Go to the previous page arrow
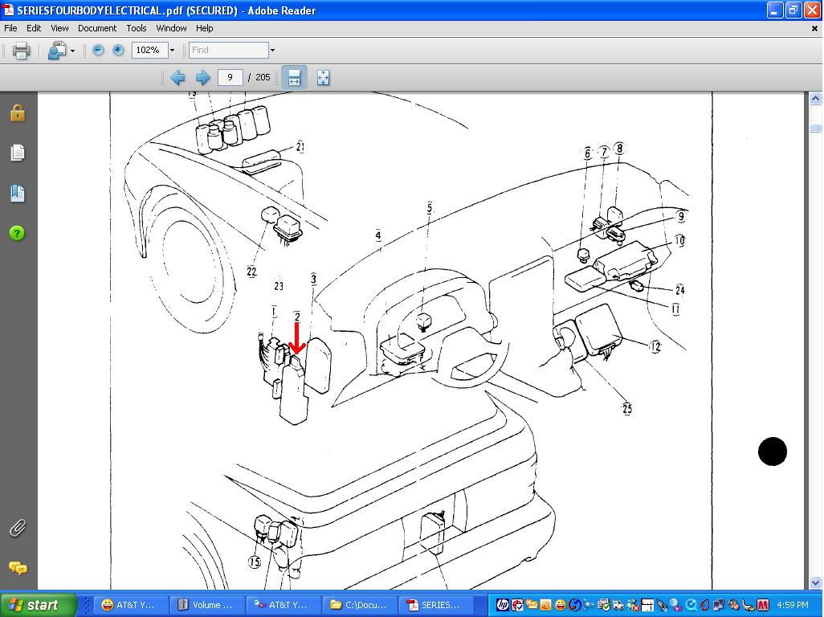 point(177,78)
